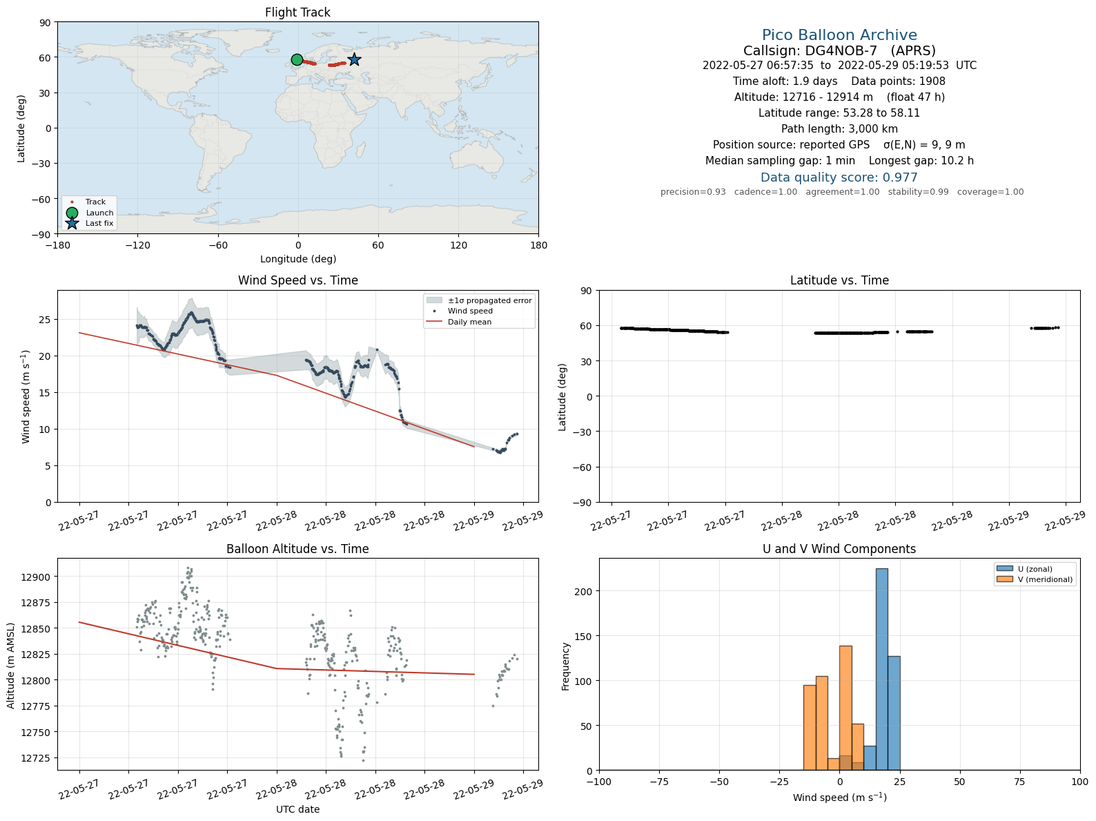Click the 180 longitude tick label
This screenshot has height=821, width=1096.
pyautogui.click(x=538, y=245)
